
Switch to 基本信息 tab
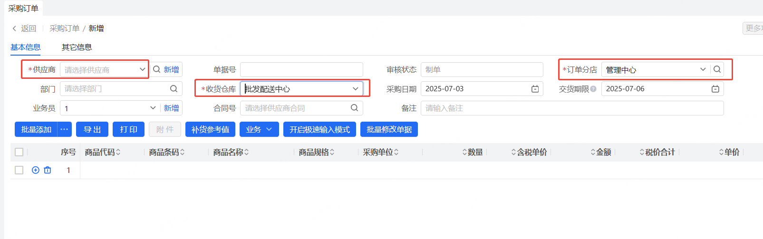point(26,47)
